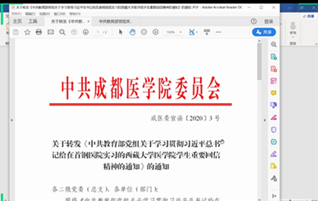318x201 pixels.
Task: Click the Sign in (登录) button
Action: click(x=269, y=21)
